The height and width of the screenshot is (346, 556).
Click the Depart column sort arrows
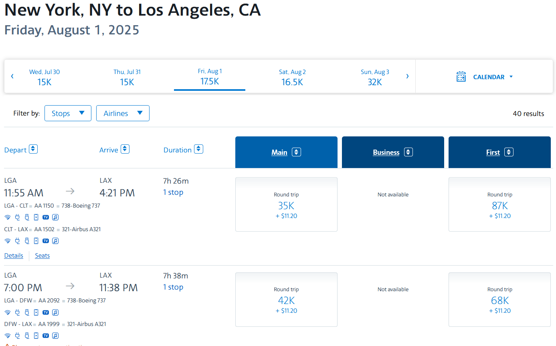click(x=32, y=149)
